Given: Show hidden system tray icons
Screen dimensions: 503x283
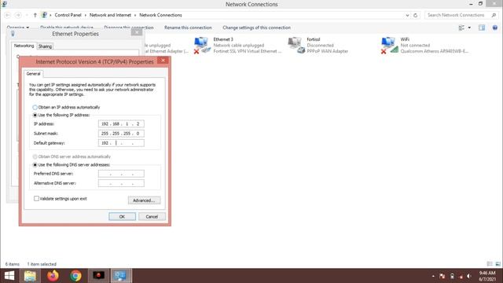Looking at the screenshot, I should 433,276.
